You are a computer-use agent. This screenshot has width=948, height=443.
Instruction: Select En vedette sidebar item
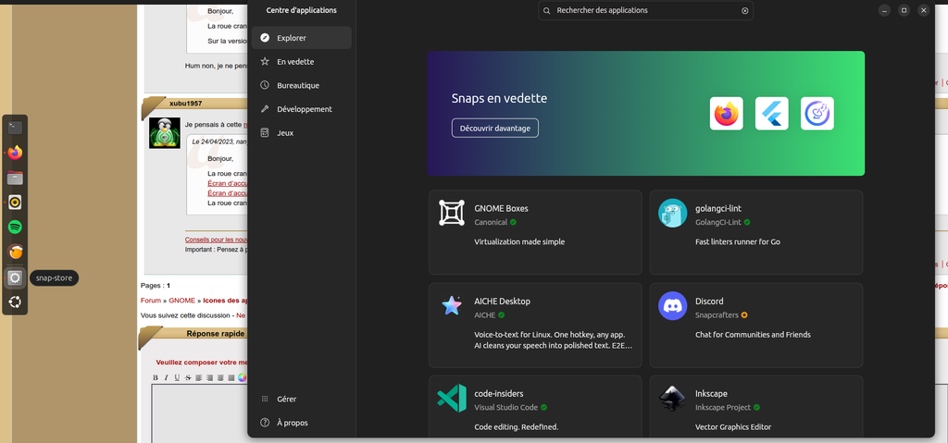301,62
